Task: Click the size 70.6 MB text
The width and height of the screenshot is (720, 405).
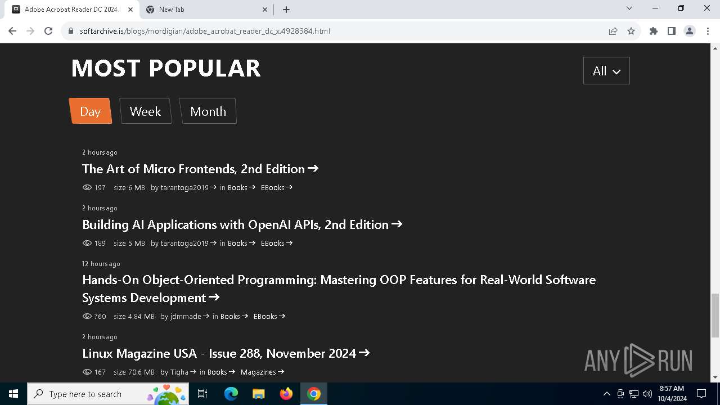Action: click(134, 372)
